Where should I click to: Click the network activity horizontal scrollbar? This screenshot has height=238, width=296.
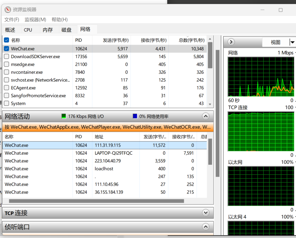point(96,201)
